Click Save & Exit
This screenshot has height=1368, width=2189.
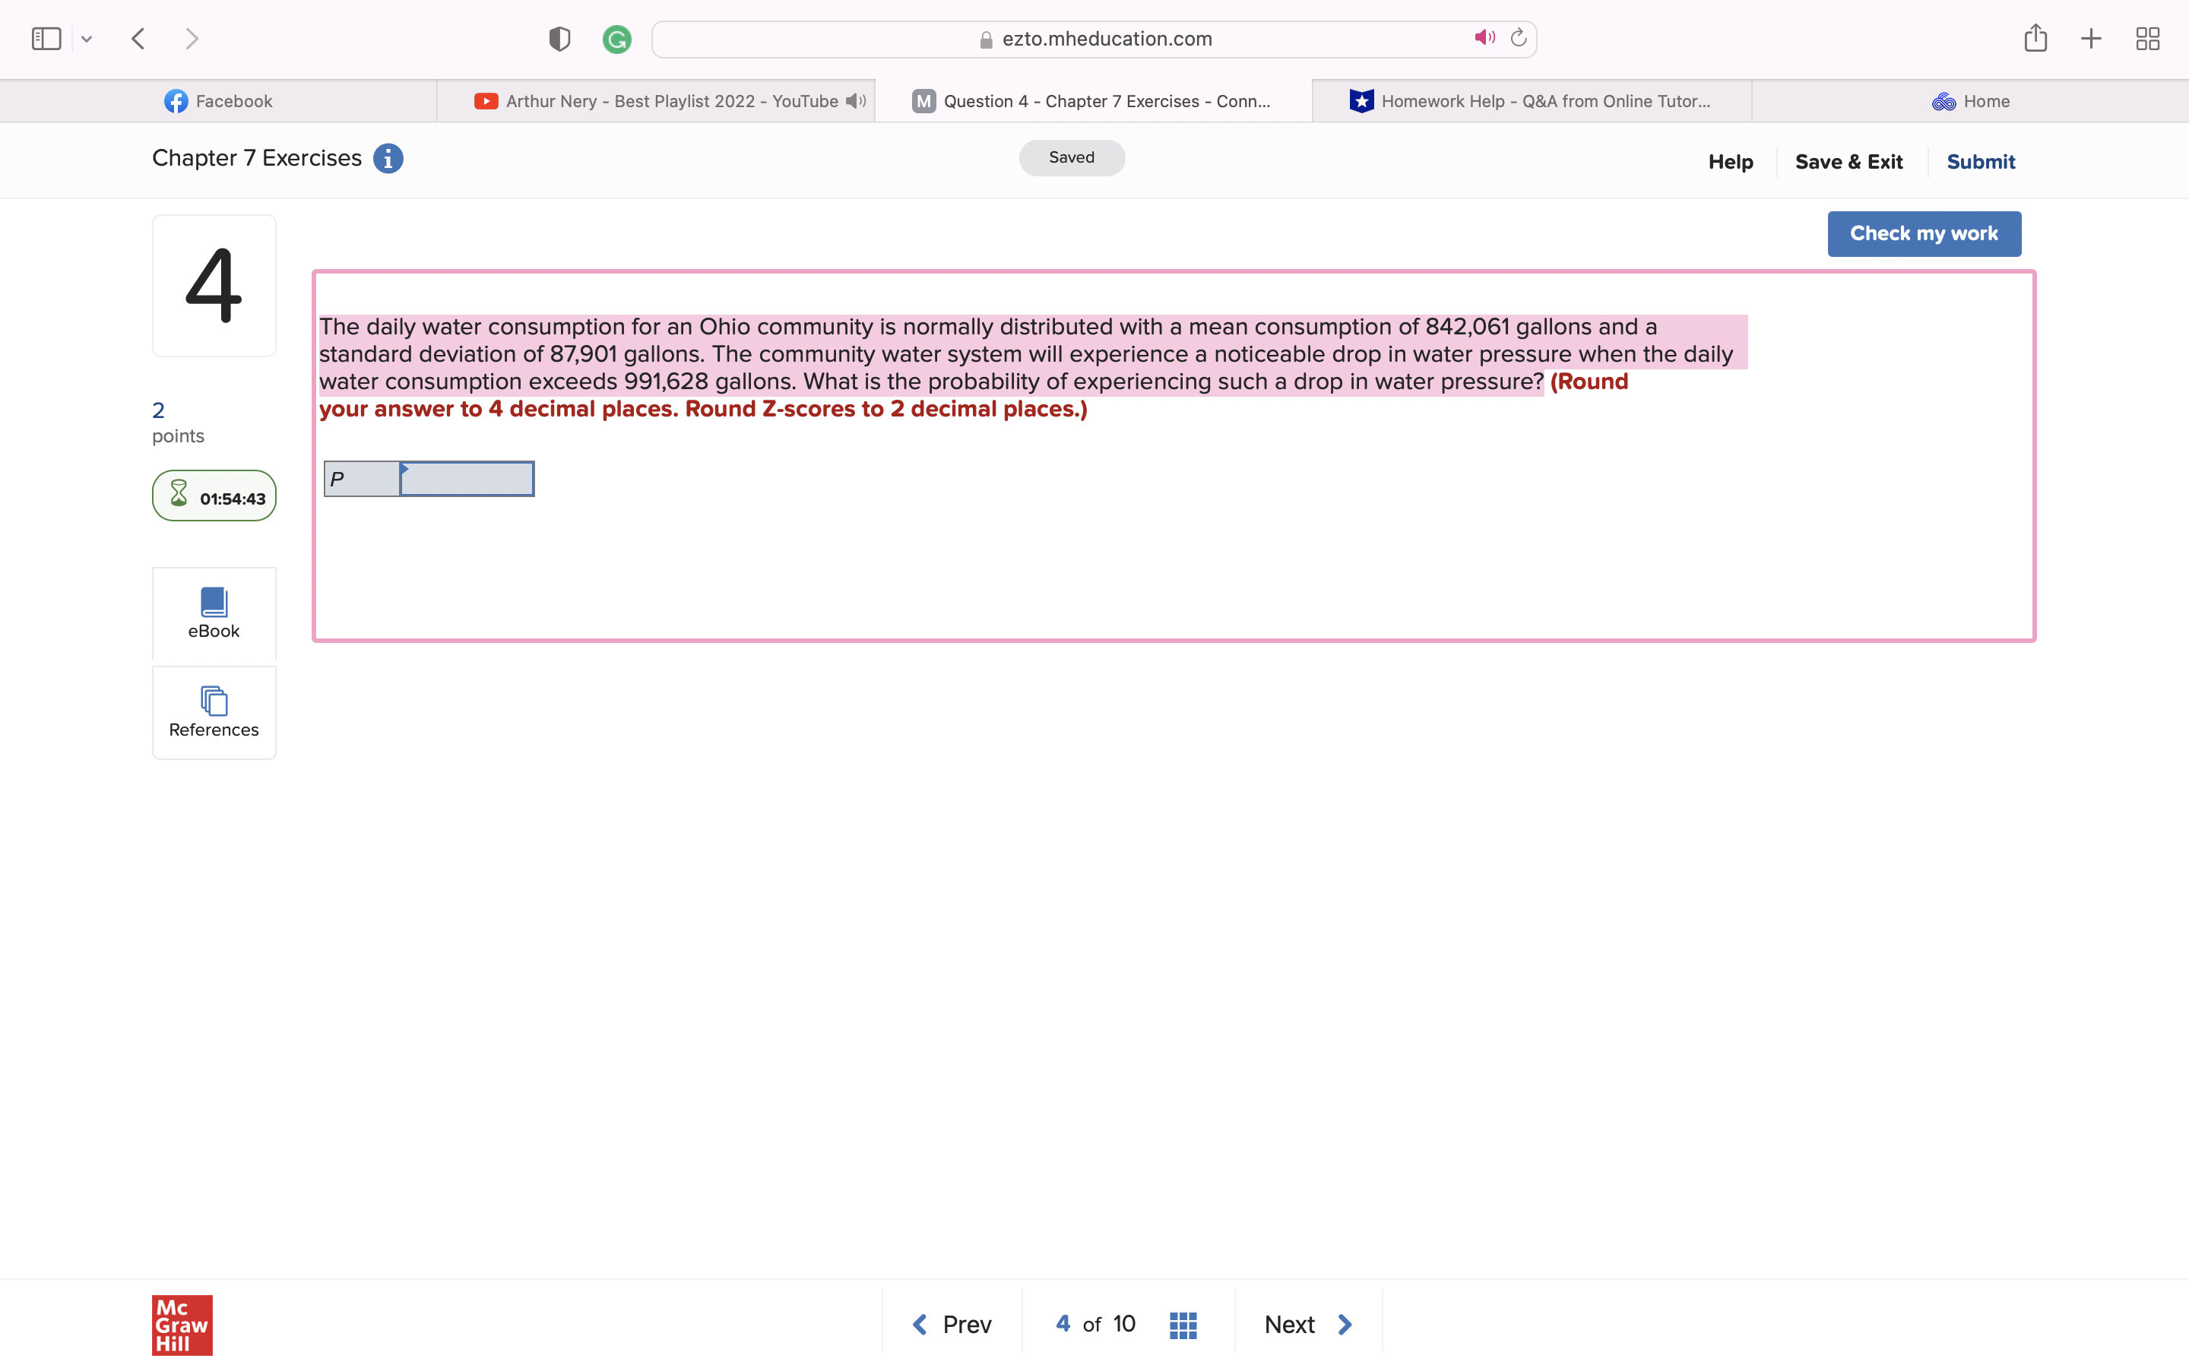1848,161
